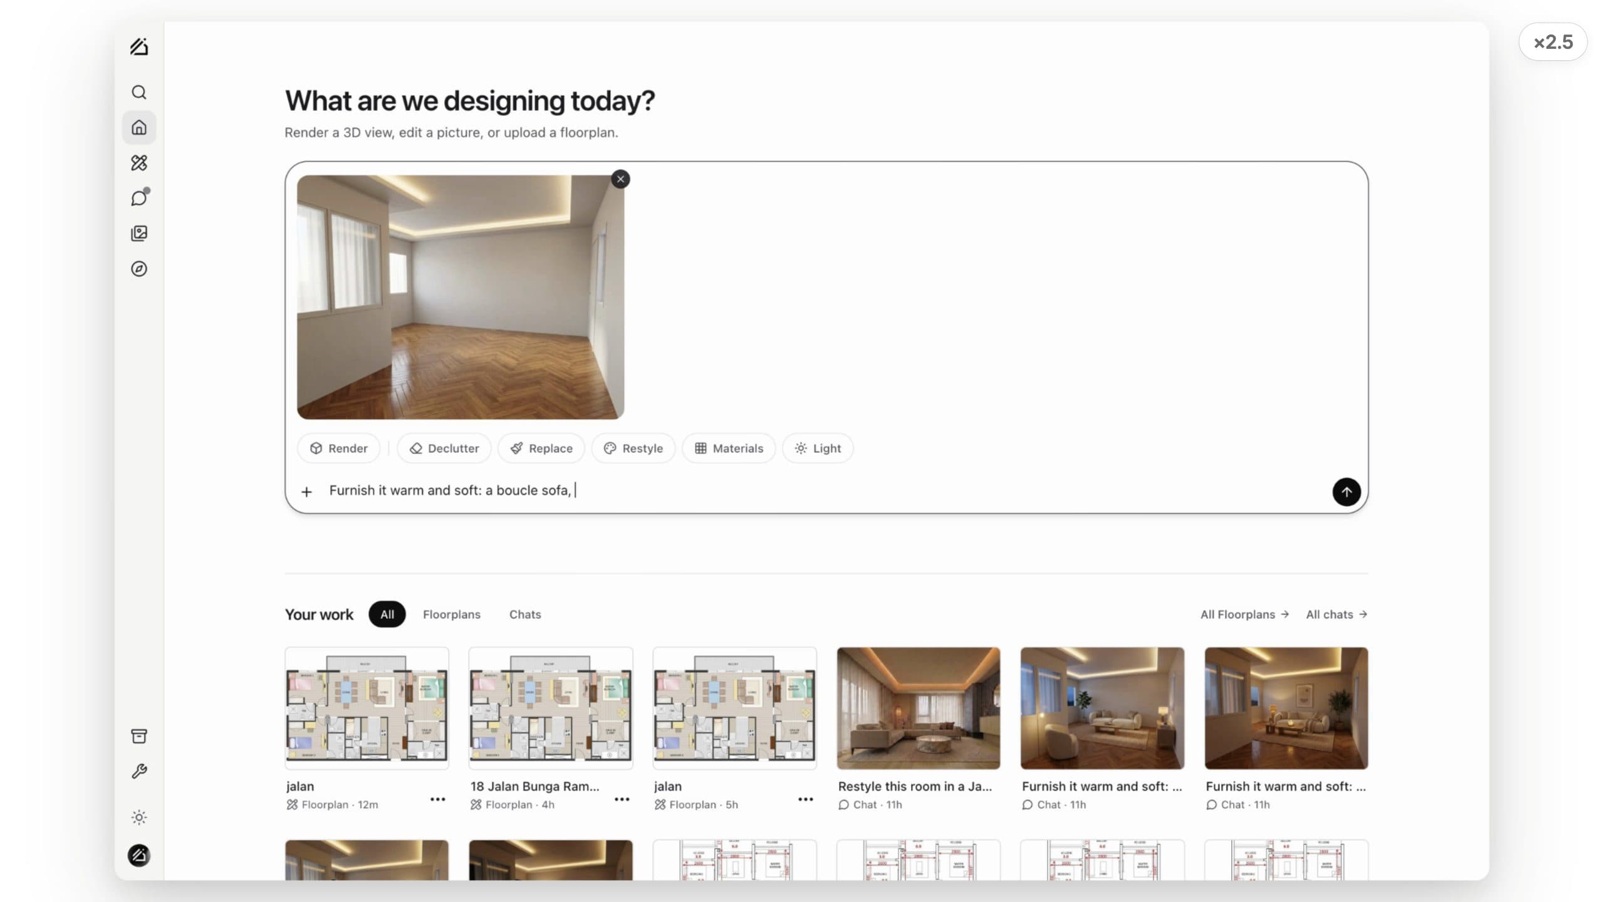The image size is (1604, 902).
Task: Select the Replace action chip
Action: 541,448
